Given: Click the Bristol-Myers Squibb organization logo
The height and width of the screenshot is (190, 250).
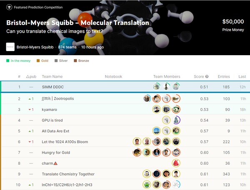Looking at the screenshot, I should click(10, 47).
